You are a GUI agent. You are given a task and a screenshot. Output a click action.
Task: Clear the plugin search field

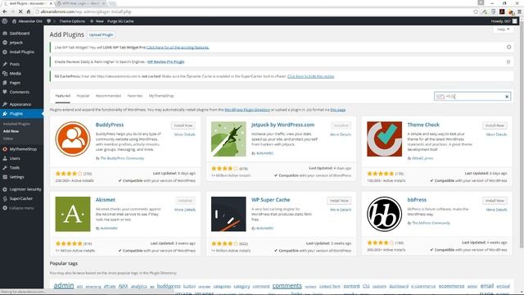pyautogui.click(x=507, y=97)
